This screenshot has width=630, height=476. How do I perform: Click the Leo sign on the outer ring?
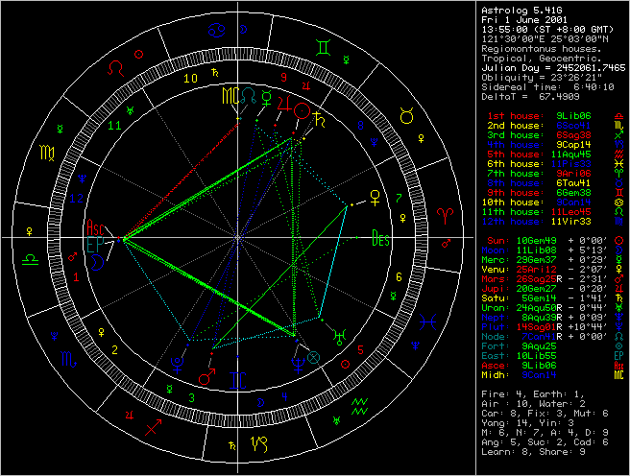tap(116, 69)
